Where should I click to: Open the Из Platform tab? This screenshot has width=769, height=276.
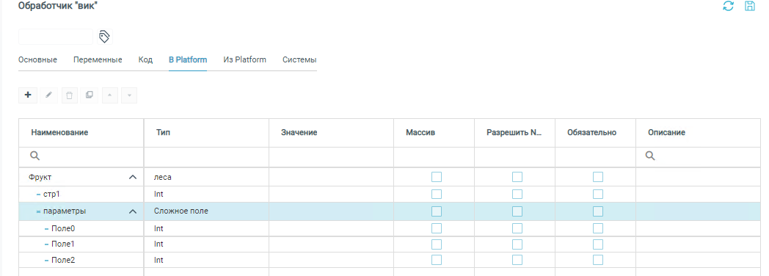click(x=245, y=59)
